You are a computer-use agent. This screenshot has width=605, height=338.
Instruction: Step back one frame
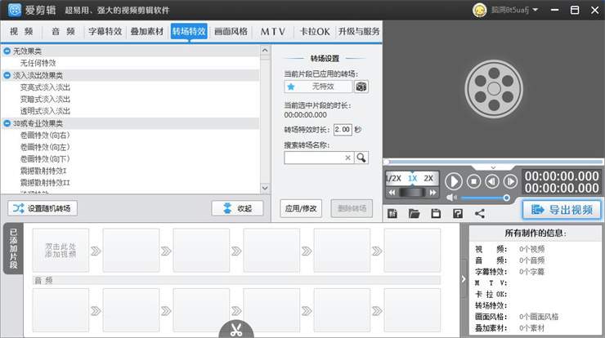[492, 181]
